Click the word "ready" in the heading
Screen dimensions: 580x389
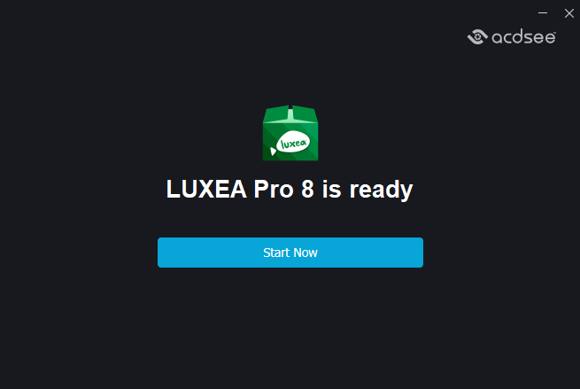pyautogui.click(x=382, y=190)
